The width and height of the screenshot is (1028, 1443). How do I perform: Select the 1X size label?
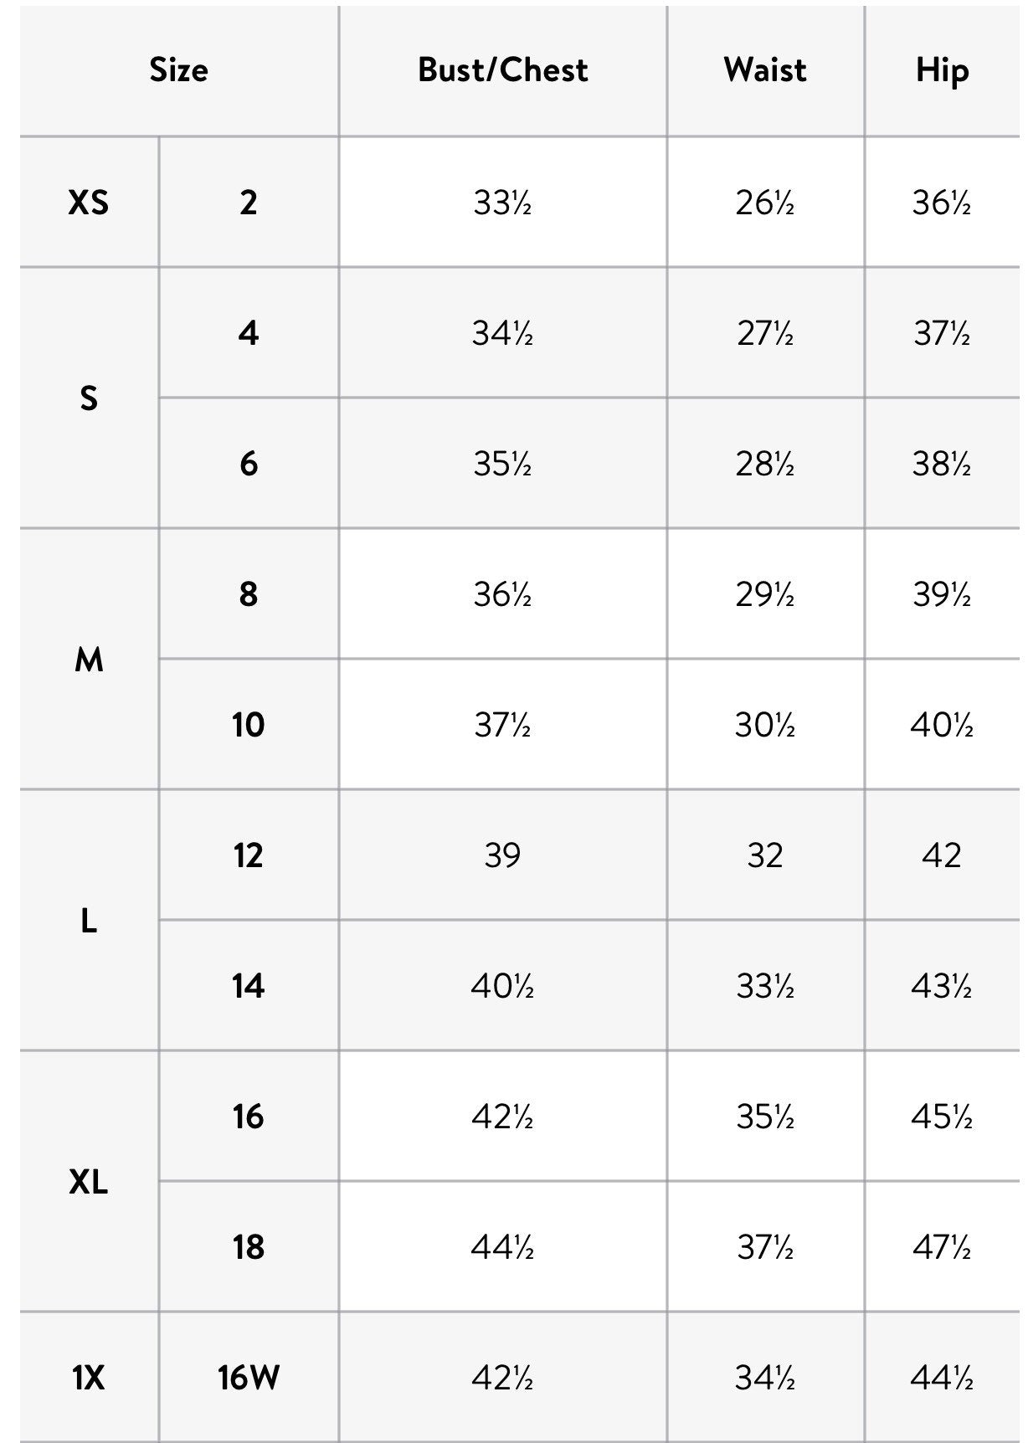tap(89, 1377)
